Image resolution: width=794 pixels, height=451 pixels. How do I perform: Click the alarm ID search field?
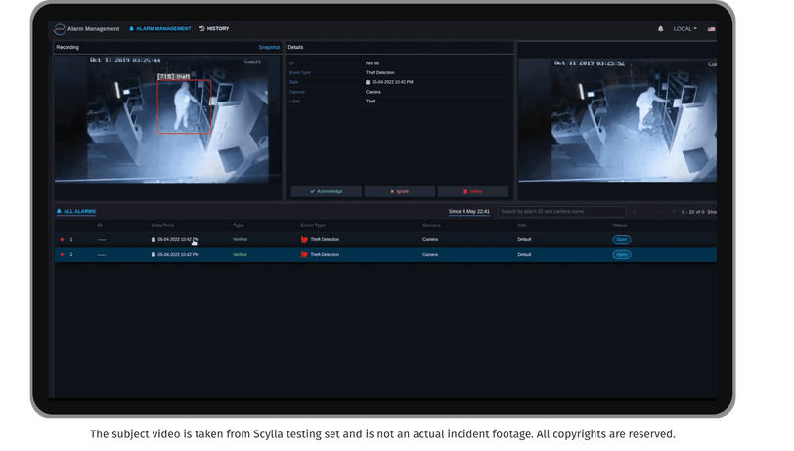coord(561,211)
